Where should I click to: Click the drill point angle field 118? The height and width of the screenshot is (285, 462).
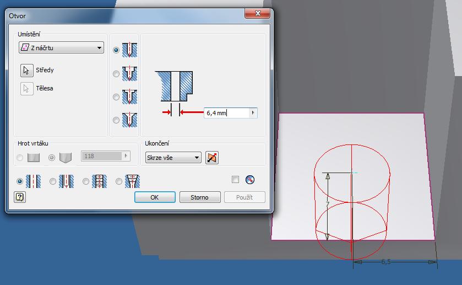tap(102, 156)
